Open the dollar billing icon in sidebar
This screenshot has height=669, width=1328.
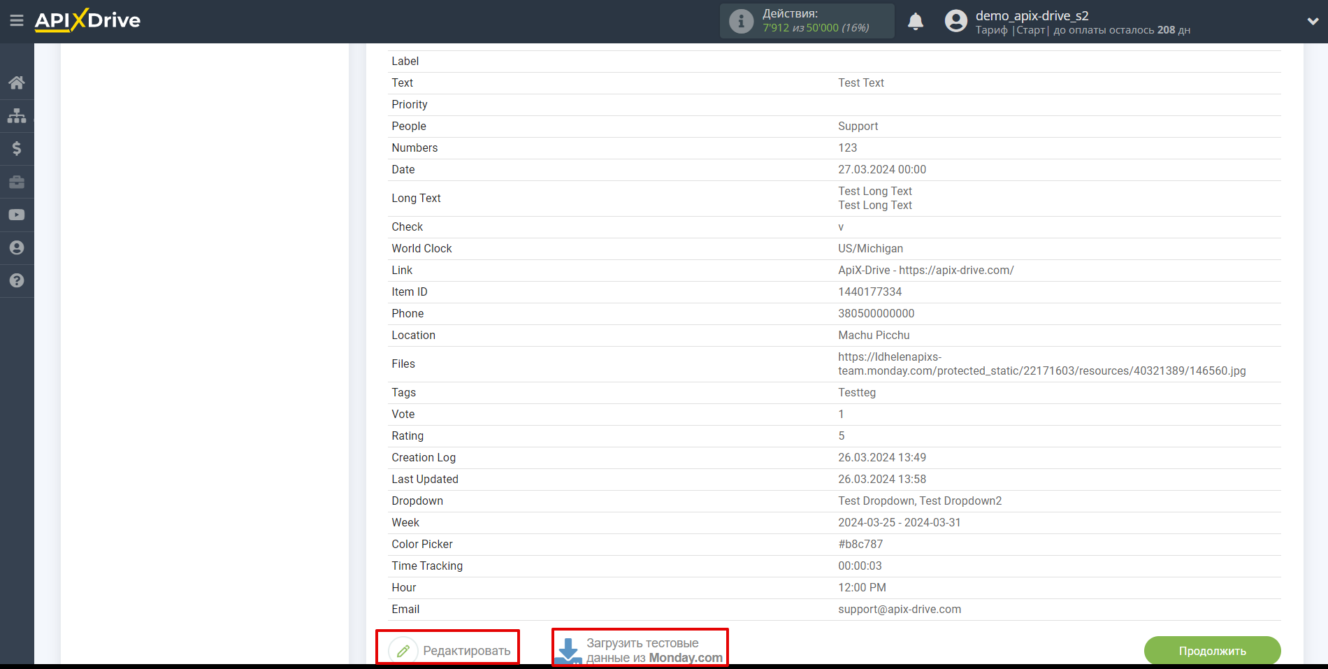pyautogui.click(x=17, y=148)
